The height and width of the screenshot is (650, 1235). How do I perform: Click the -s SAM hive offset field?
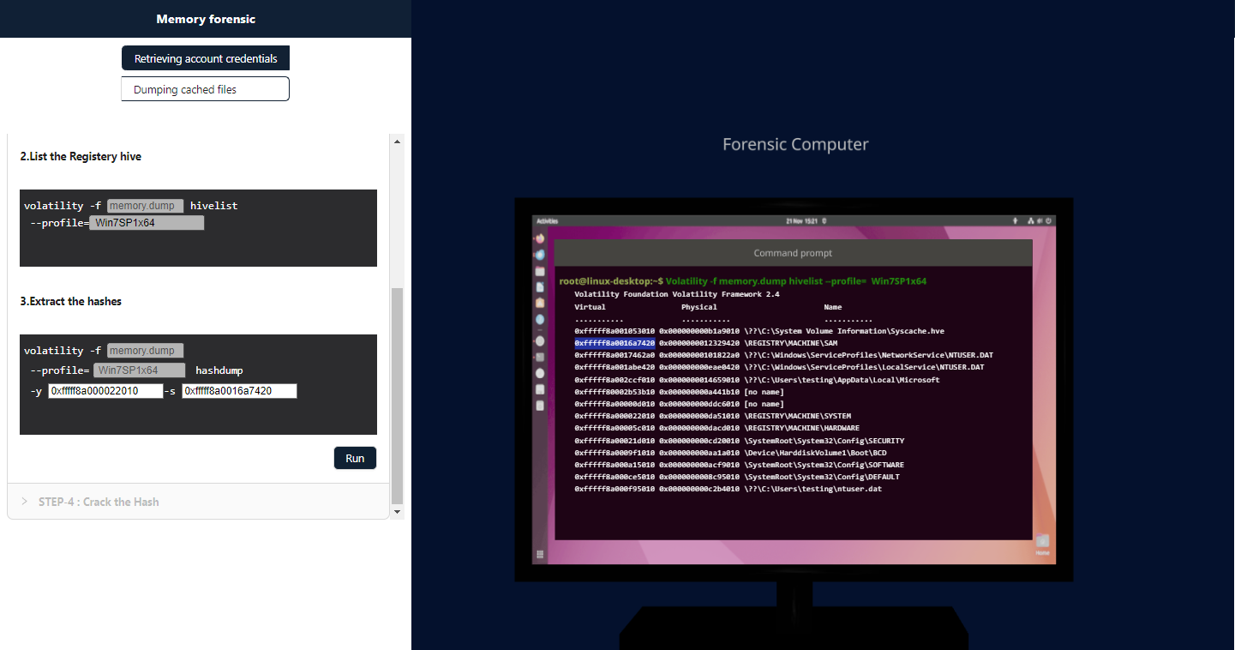239,391
